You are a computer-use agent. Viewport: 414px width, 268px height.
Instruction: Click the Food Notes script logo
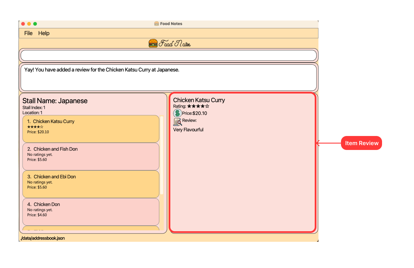tap(175, 43)
